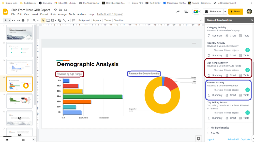Click the refresh icon for Age Range Activity

point(247,70)
